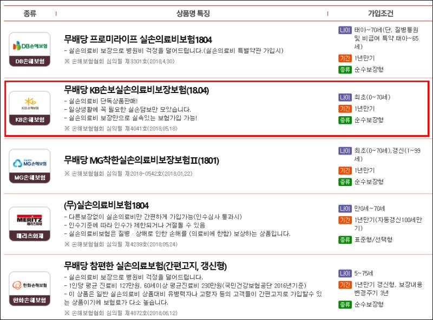Select the 기간 badge in the MG손해보험 row
Viewport: 433px width, 320px height.
tap(345, 170)
